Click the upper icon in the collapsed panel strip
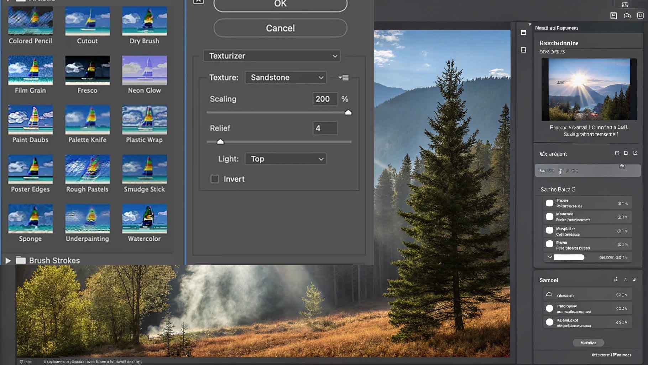Image resolution: width=648 pixels, height=365 pixels. tap(523, 32)
